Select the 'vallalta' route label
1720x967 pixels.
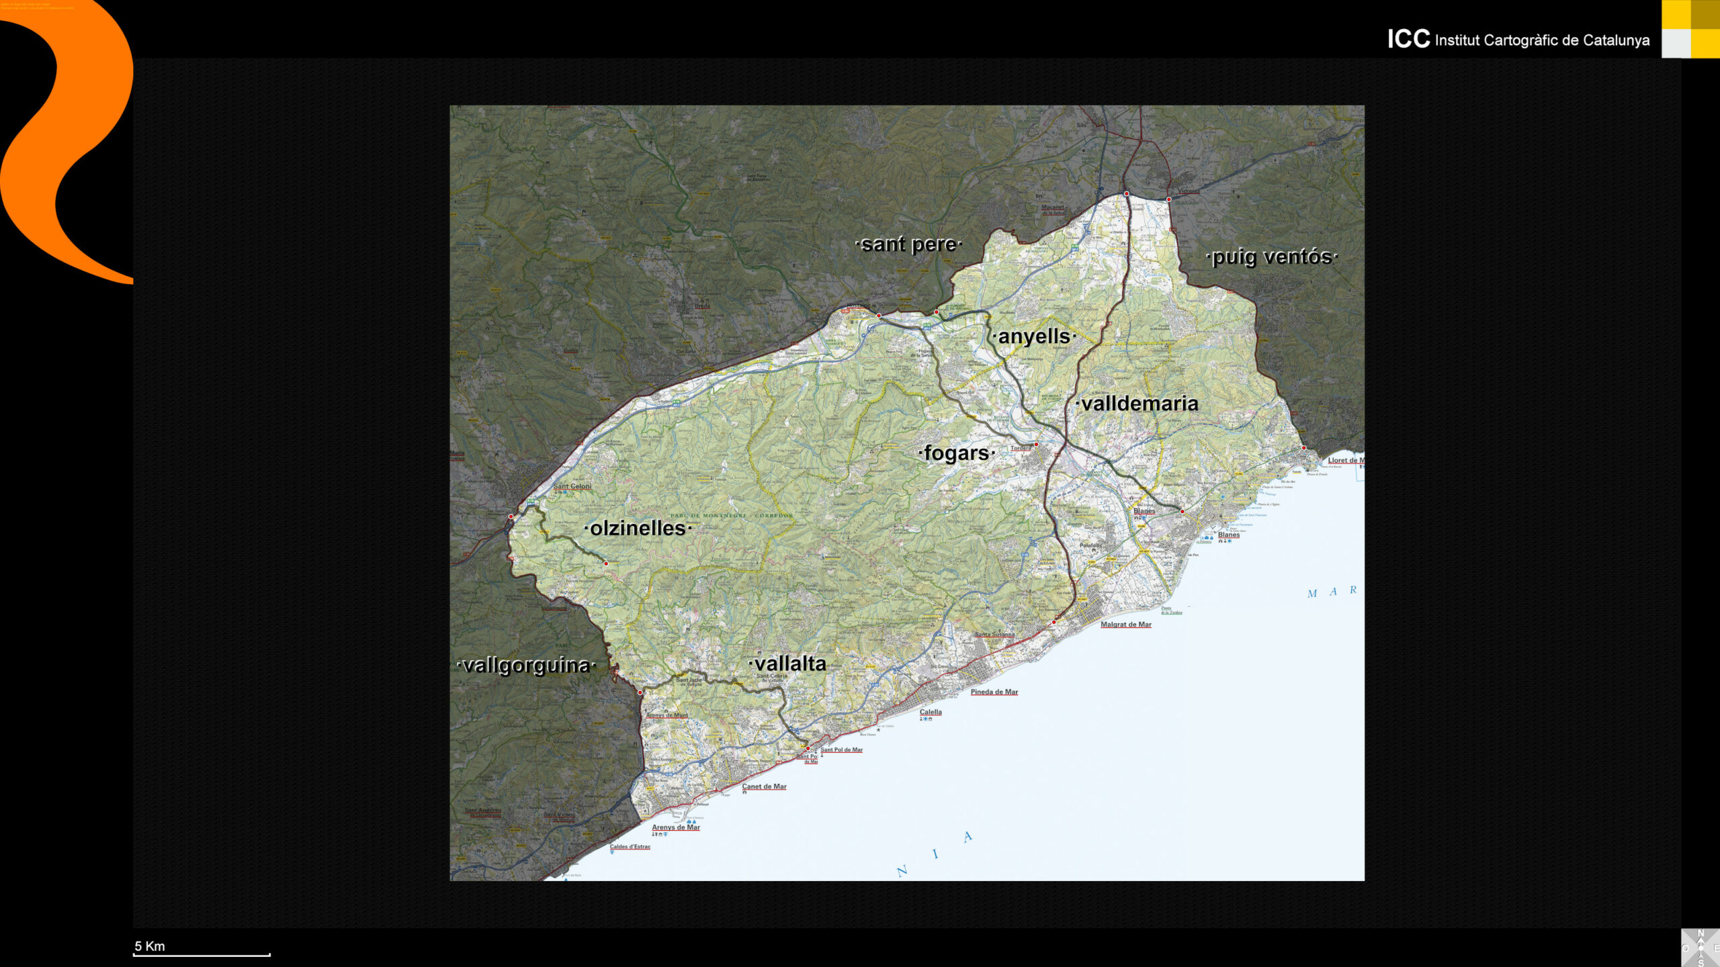pos(788,664)
